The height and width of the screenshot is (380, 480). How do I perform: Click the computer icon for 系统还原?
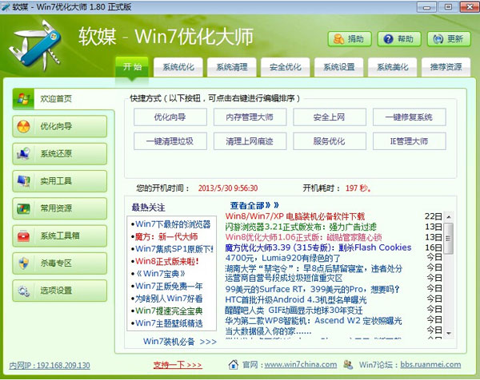pyautogui.click(x=23, y=153)
